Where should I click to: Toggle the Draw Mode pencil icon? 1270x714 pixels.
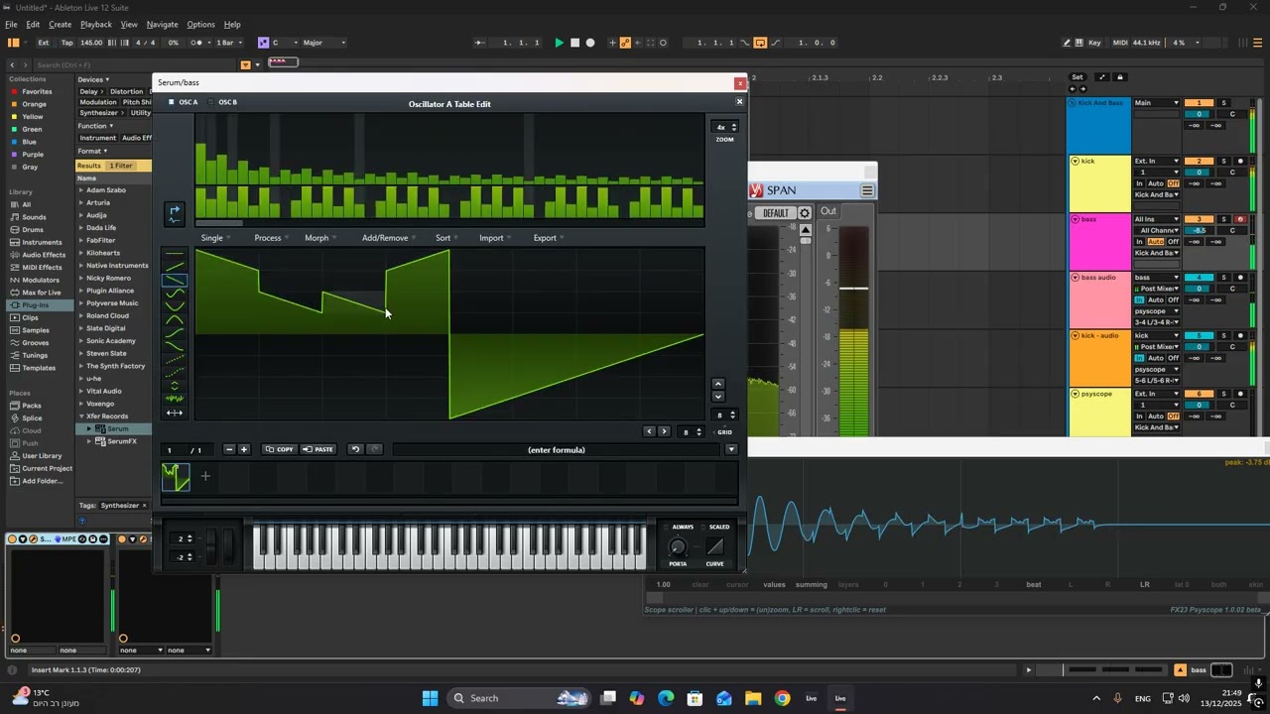tap(1067, 43)
